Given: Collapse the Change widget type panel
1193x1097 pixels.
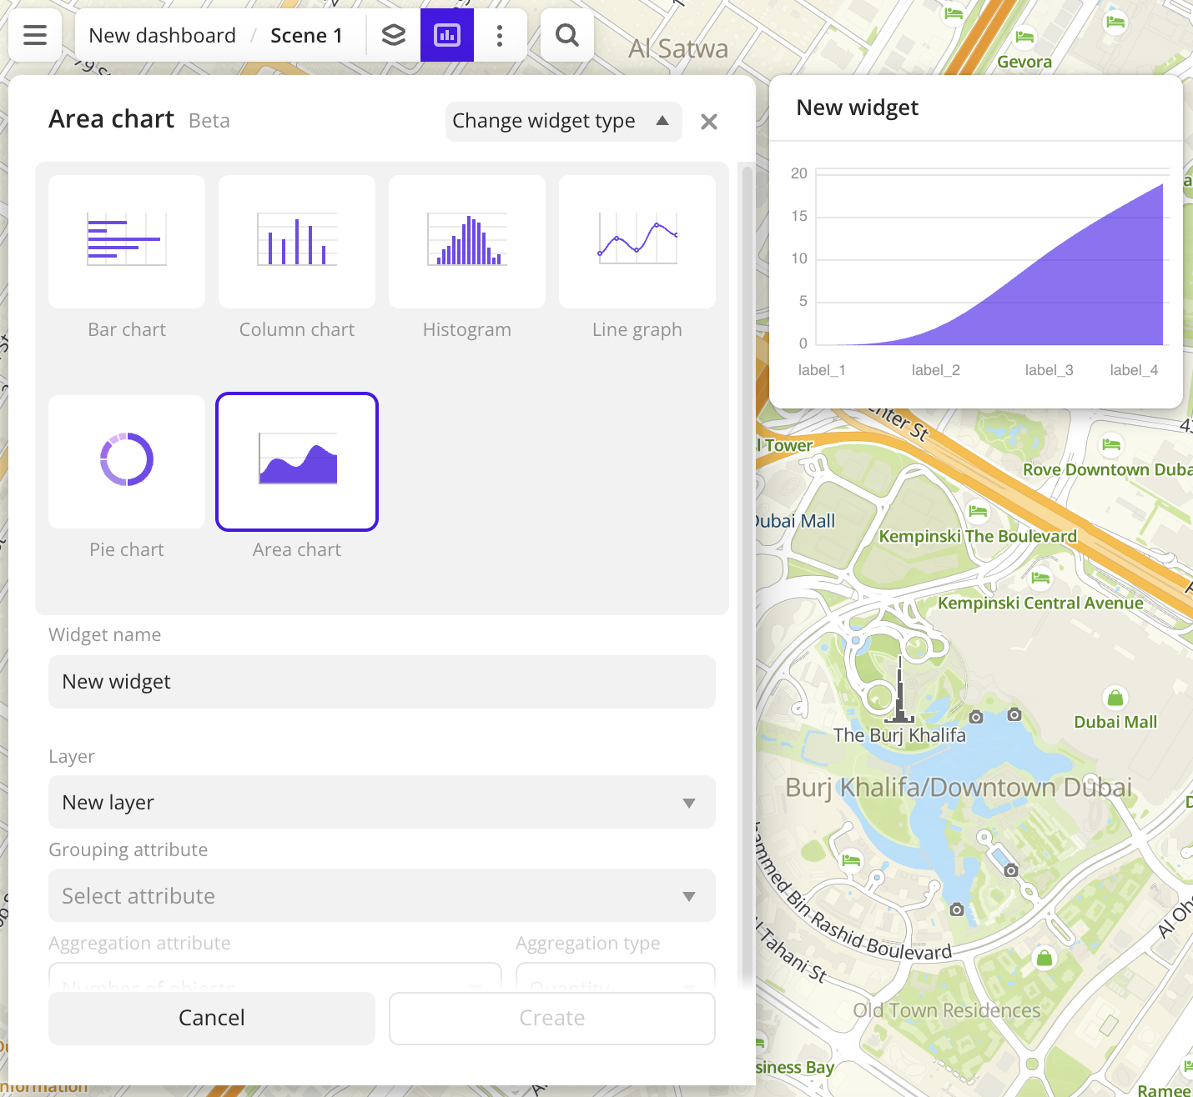Looking at the screenshot, I should [x=563, y=121].
